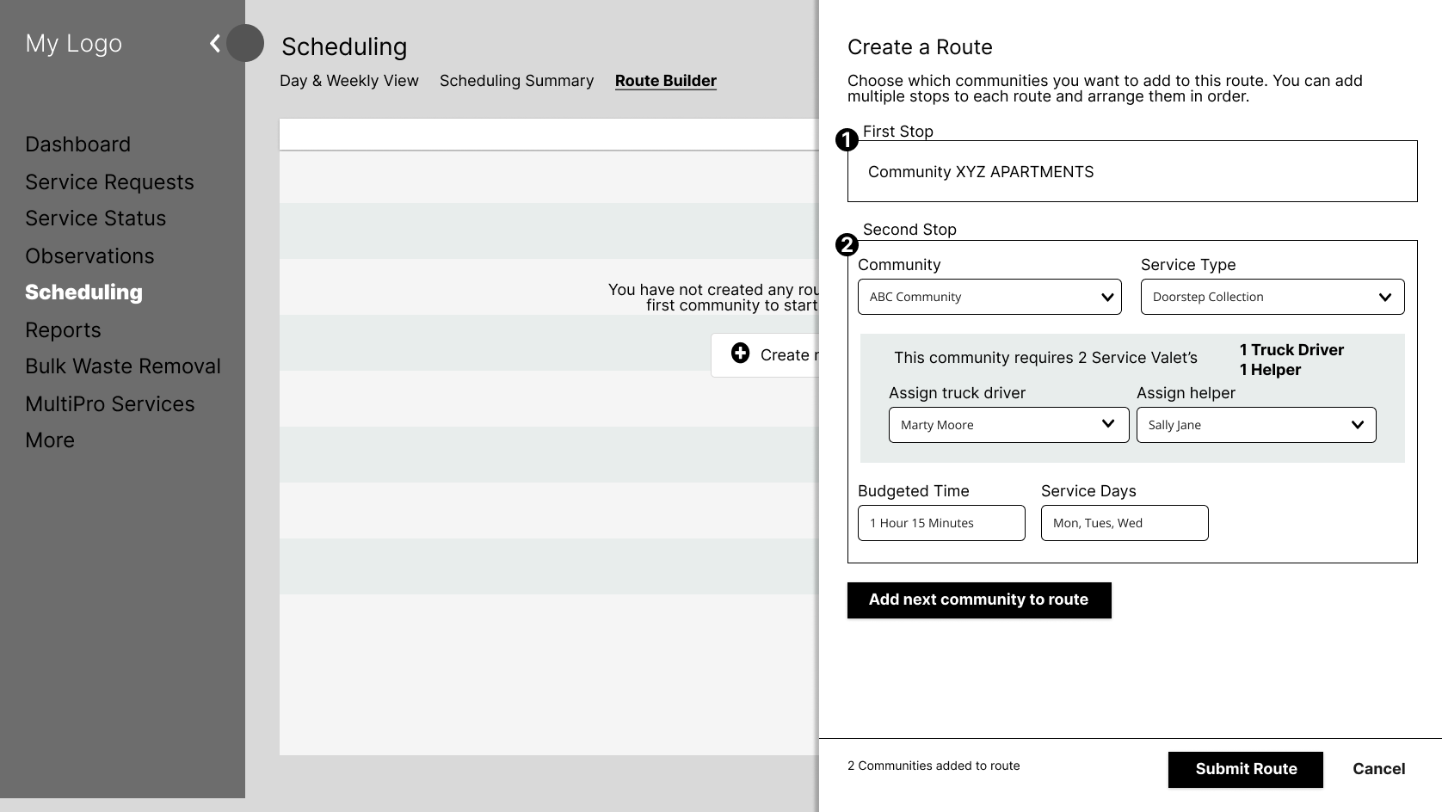Click Cancel to discard the route
The width and height of the screenshot is (1442, 812).
[1378, 768]
